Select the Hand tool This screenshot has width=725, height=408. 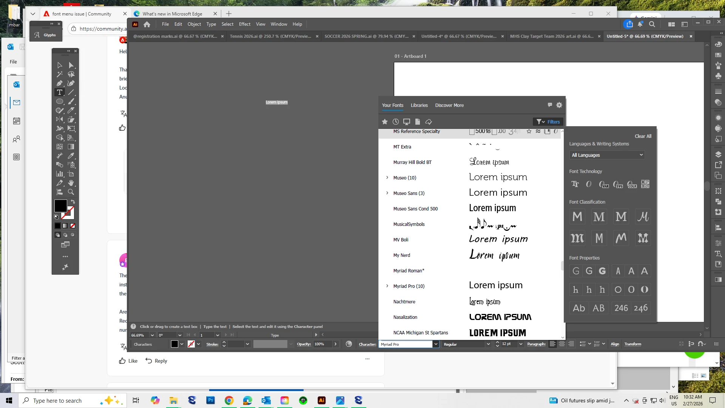tap(71, 183)
